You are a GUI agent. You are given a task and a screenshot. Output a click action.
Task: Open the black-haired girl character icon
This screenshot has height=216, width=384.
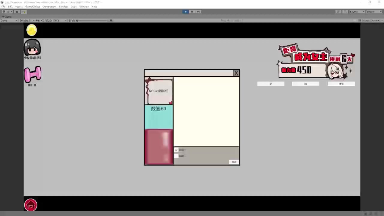point(32,48)
